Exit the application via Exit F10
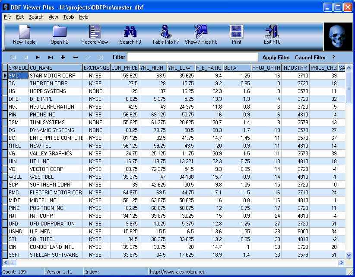 click(x=272, y=35)
